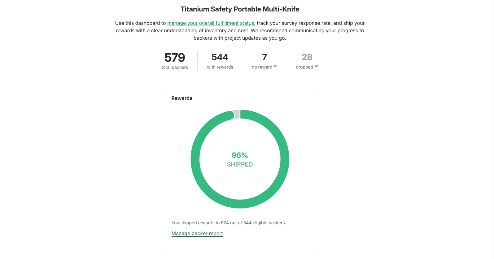This screenshot has width=494, height=259.
Task: Open the "manage your overall fulfillment status" link
Action: coord(210,23)
